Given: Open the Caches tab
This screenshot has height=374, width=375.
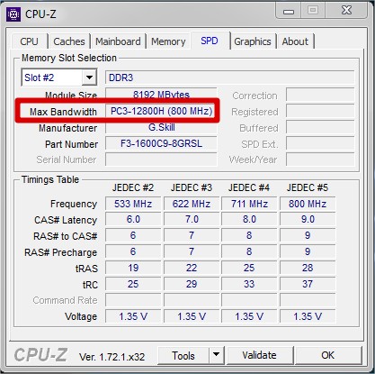Looking at the screenshot, I should pyautogui.click(x=69, y=41).
